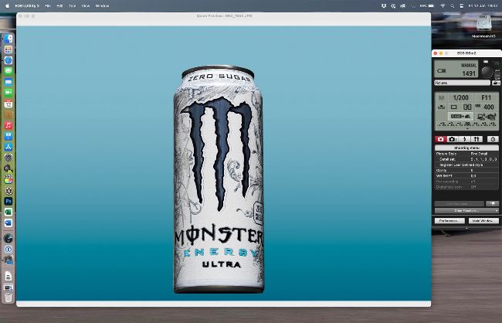Open the flash control menu tab
502x323 pixels.
click(x=464, y=139)
